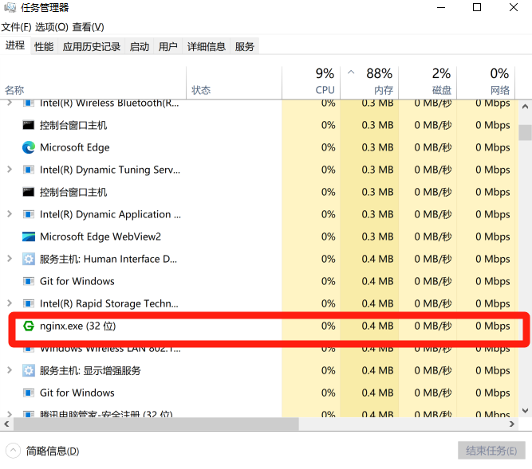Select the nginx.exe green G icon
This screenshot has height=469, width=532.
click(x=29, y=326)
